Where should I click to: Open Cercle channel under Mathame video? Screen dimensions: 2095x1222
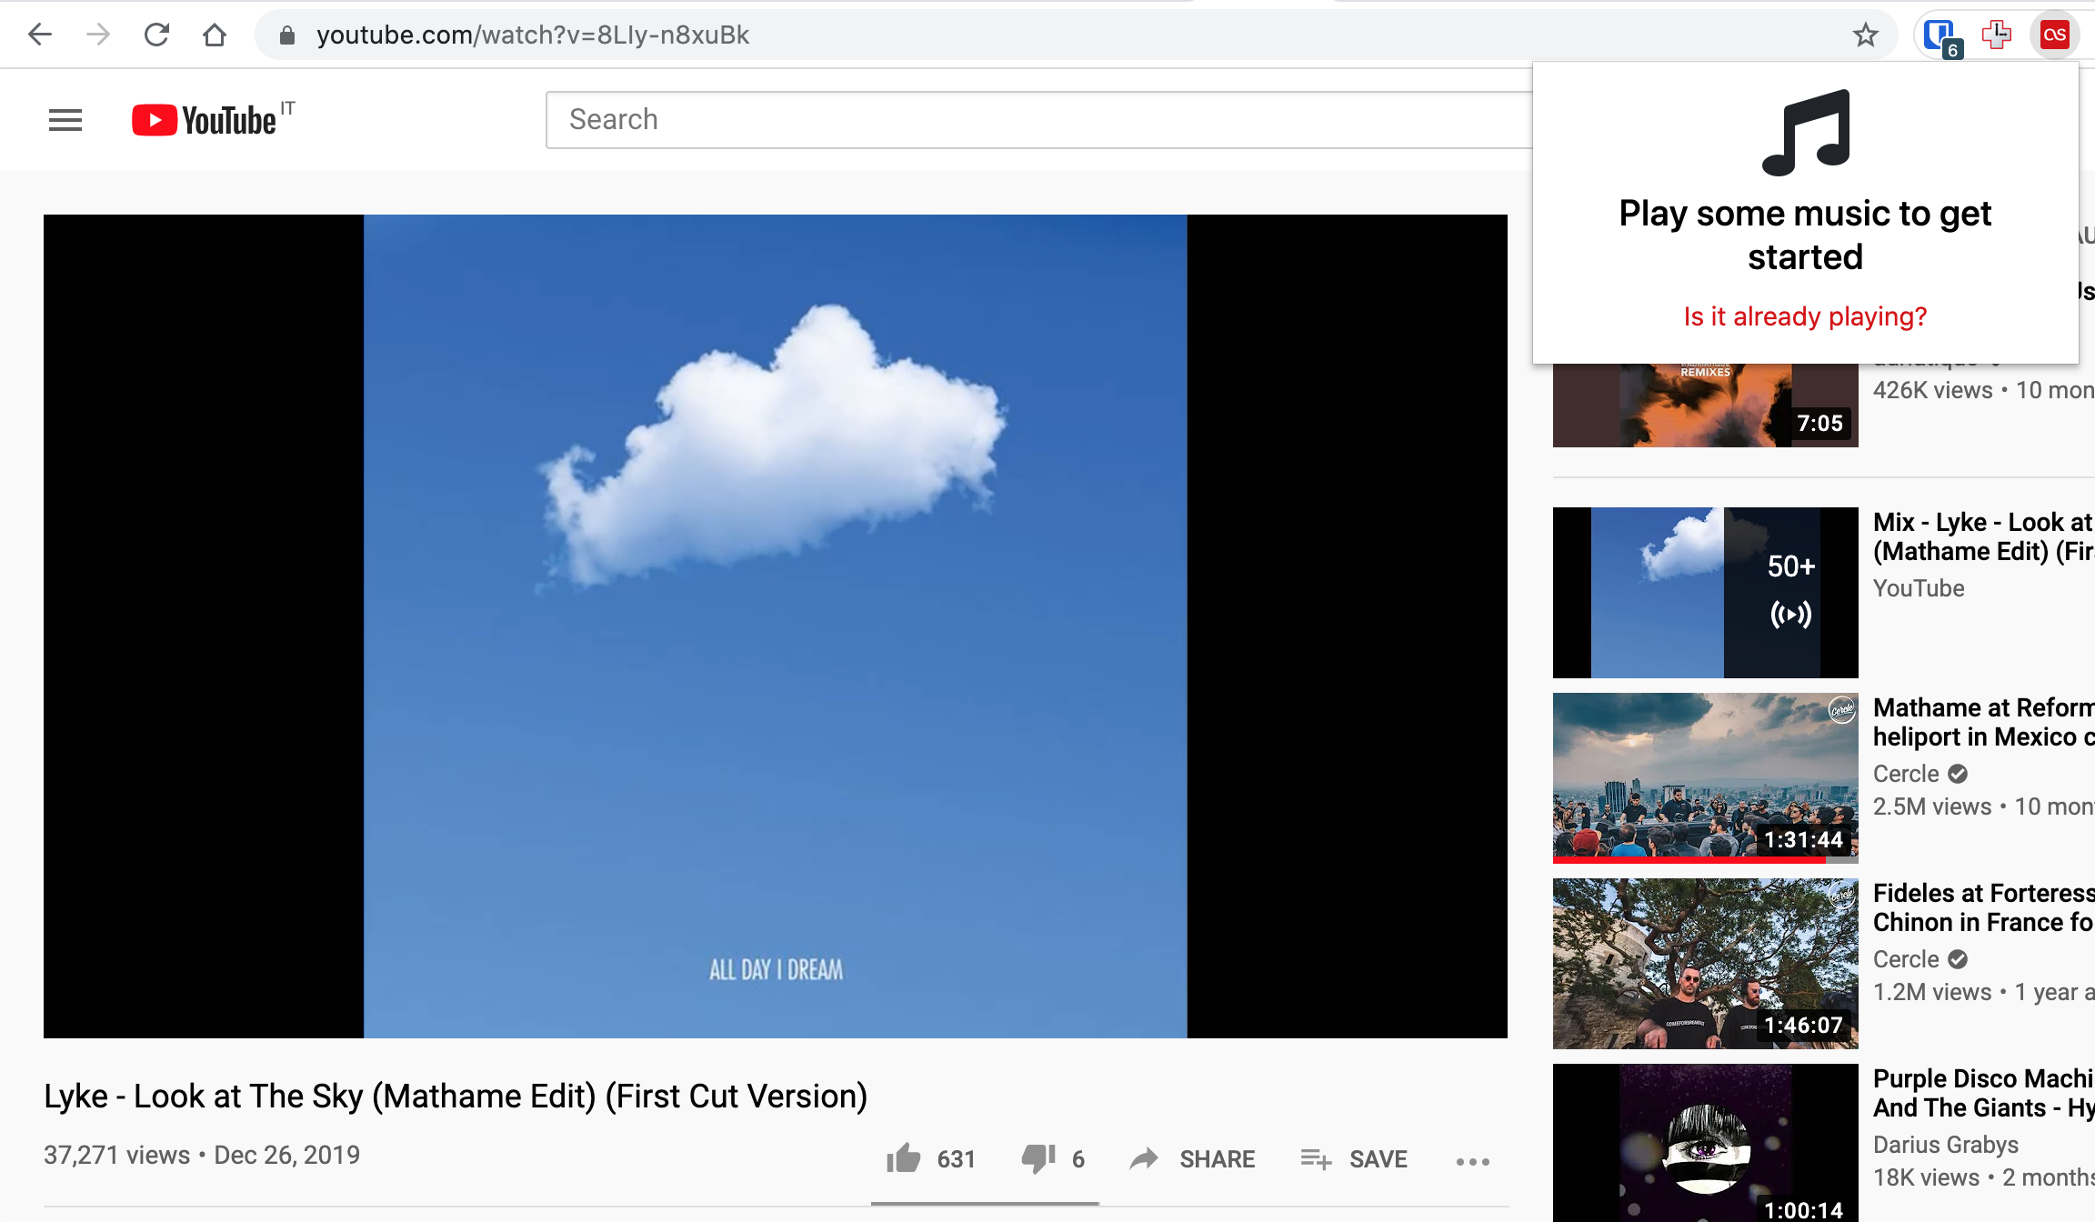coord(1906,774)
